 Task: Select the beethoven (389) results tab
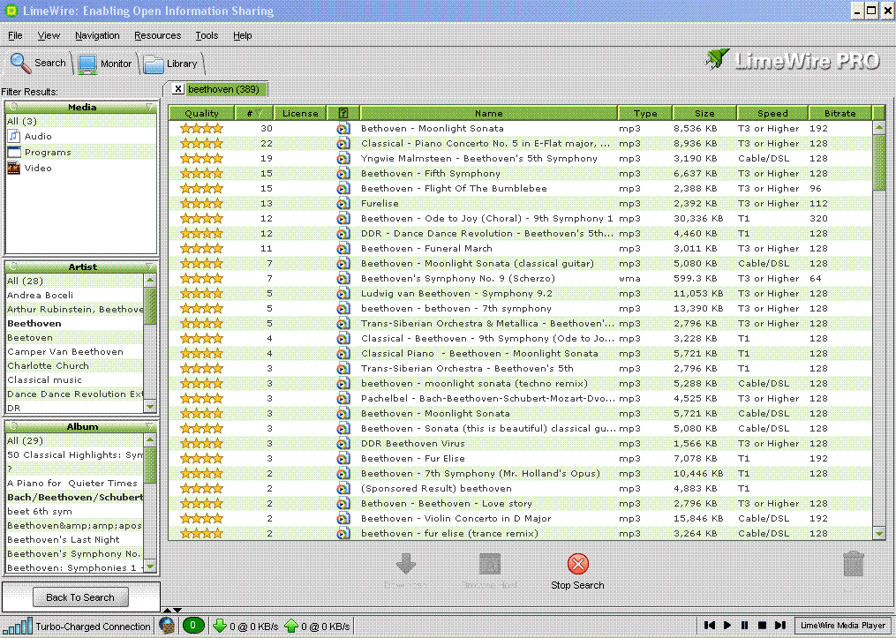(x=223, y=89)
